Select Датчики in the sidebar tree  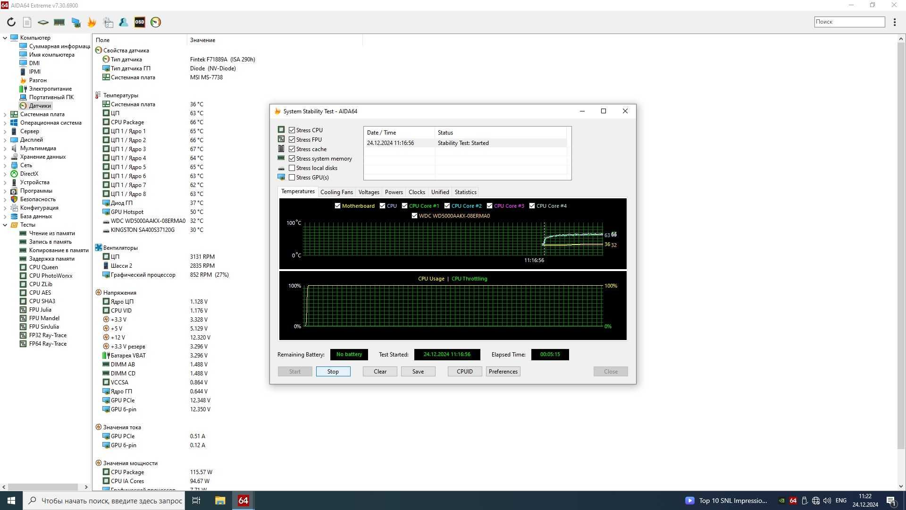click(40, 106)
